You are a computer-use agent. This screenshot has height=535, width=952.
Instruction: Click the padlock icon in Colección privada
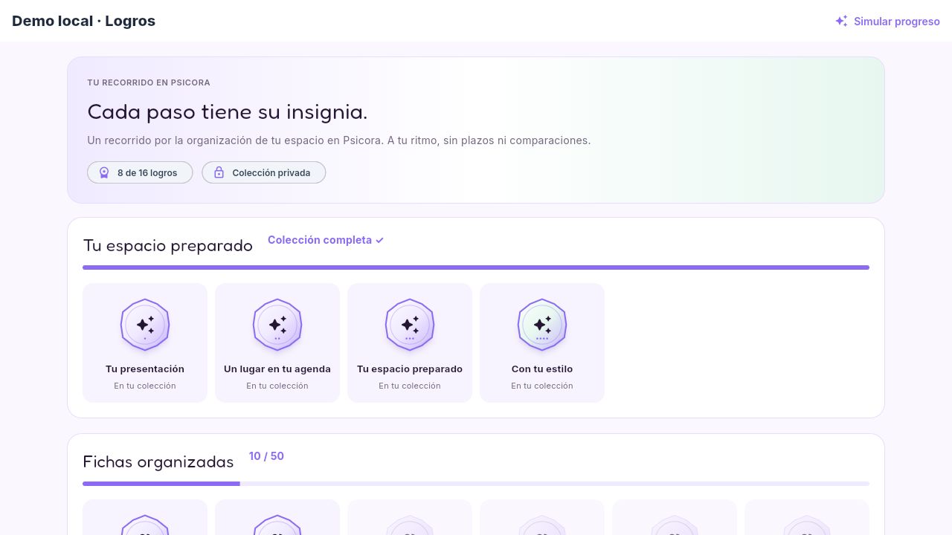coord(219,173)
